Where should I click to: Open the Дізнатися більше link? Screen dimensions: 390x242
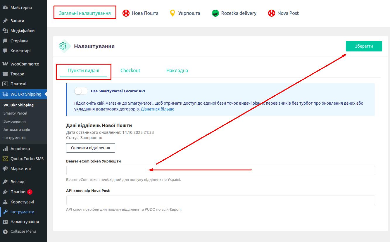point(157,109)
